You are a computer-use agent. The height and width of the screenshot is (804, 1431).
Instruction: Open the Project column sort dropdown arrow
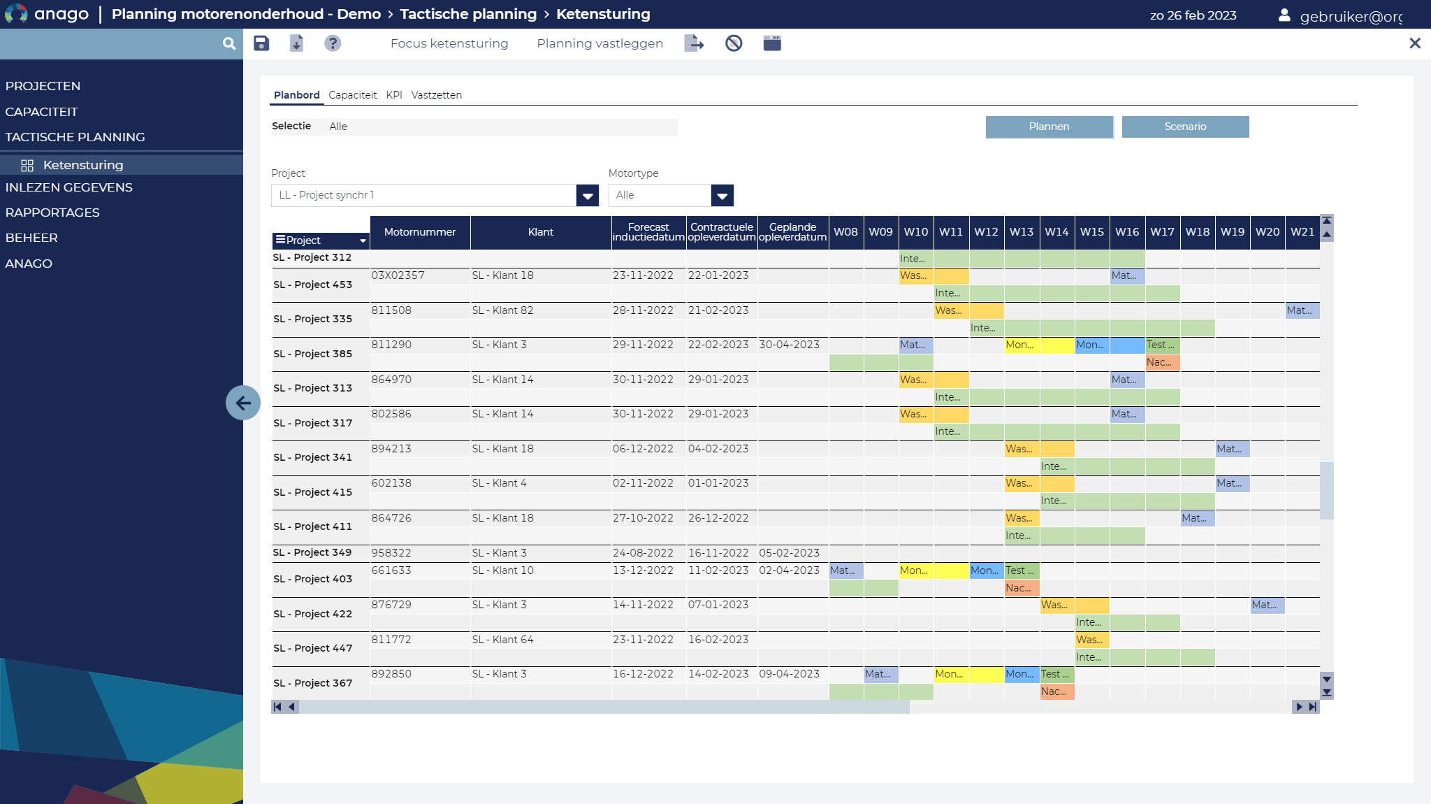point(363,241)
